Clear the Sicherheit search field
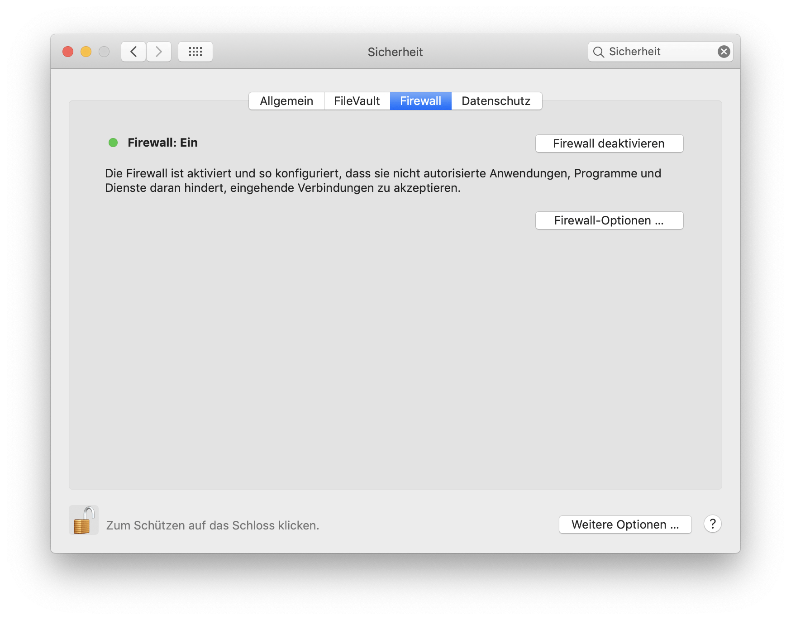 (724, 52)
